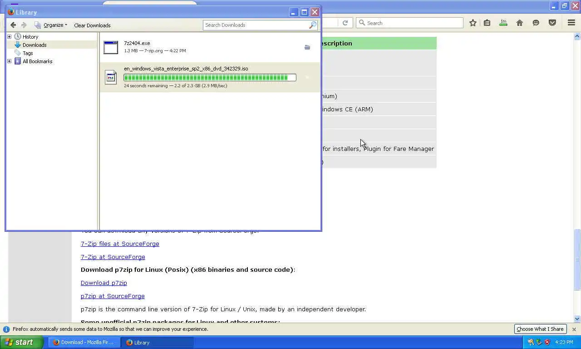Click the taskbar clock showing 4:23 PM
581x349 pixels.
tap(564, 343)
